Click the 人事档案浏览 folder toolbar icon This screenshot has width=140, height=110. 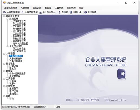coord(5,12)
